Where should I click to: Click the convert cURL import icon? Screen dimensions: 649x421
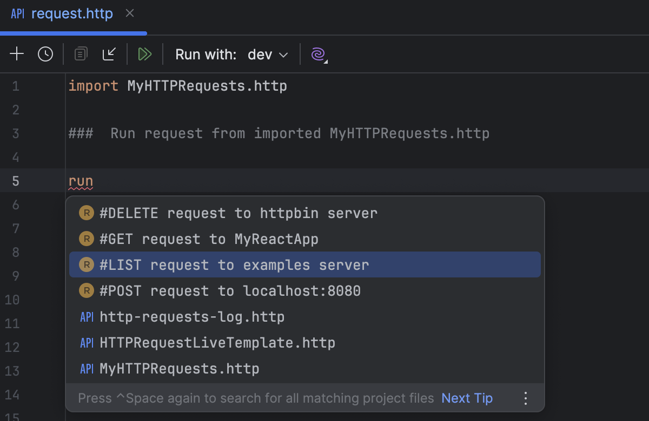pos(110,54)
